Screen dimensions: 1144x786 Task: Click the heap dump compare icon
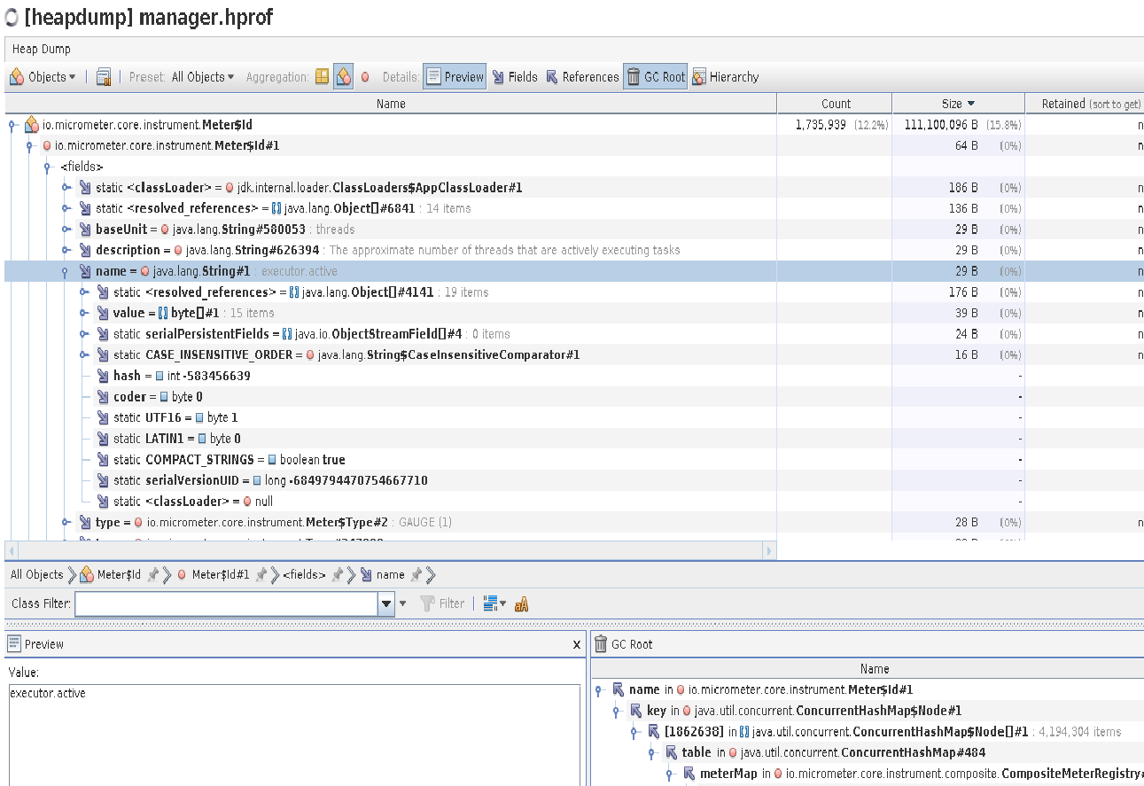point(103,77)
